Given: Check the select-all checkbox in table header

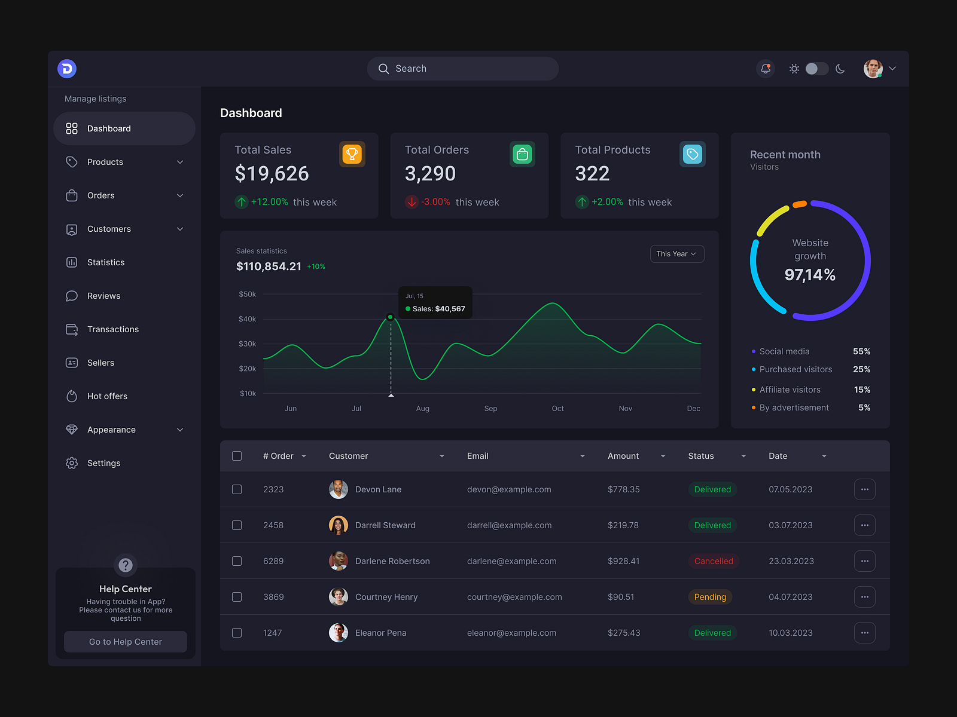Looking at the screenshot, I should pyautogui.click(x=237, y=456).
